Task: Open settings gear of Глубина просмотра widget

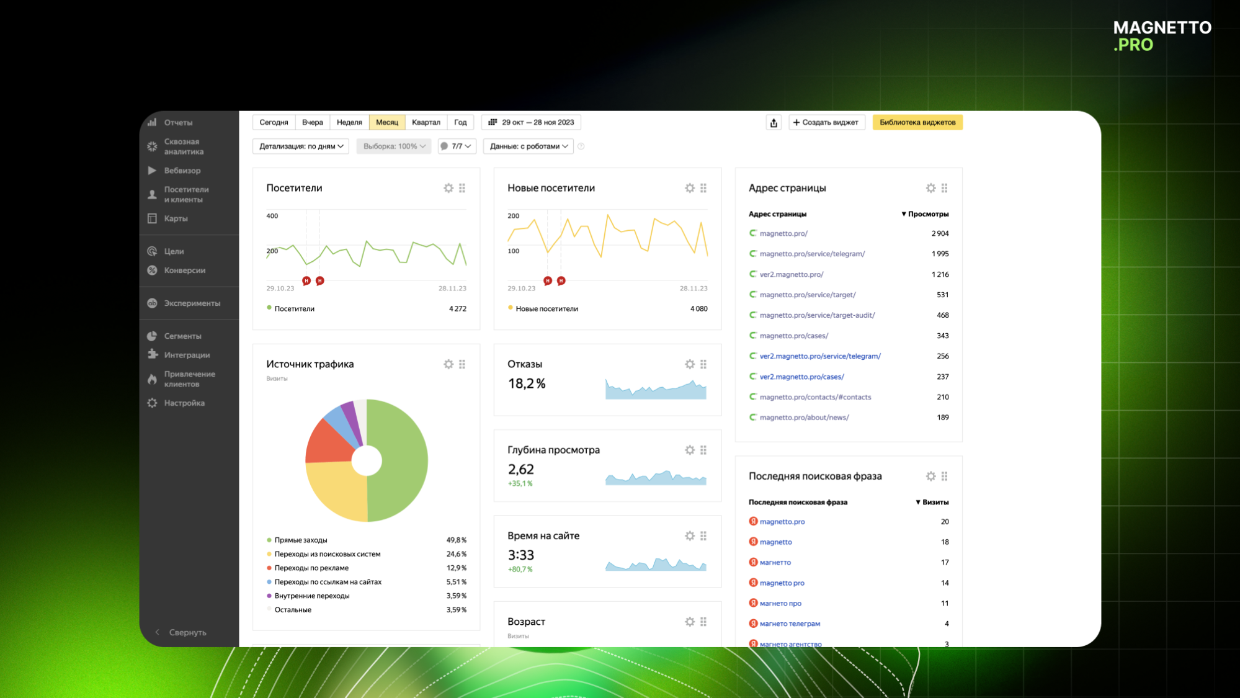Action: (x=690, y=450)
